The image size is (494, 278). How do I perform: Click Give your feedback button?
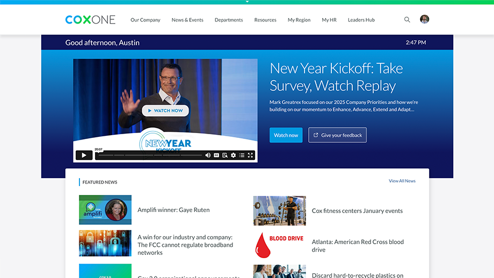[x=337, y=135]
